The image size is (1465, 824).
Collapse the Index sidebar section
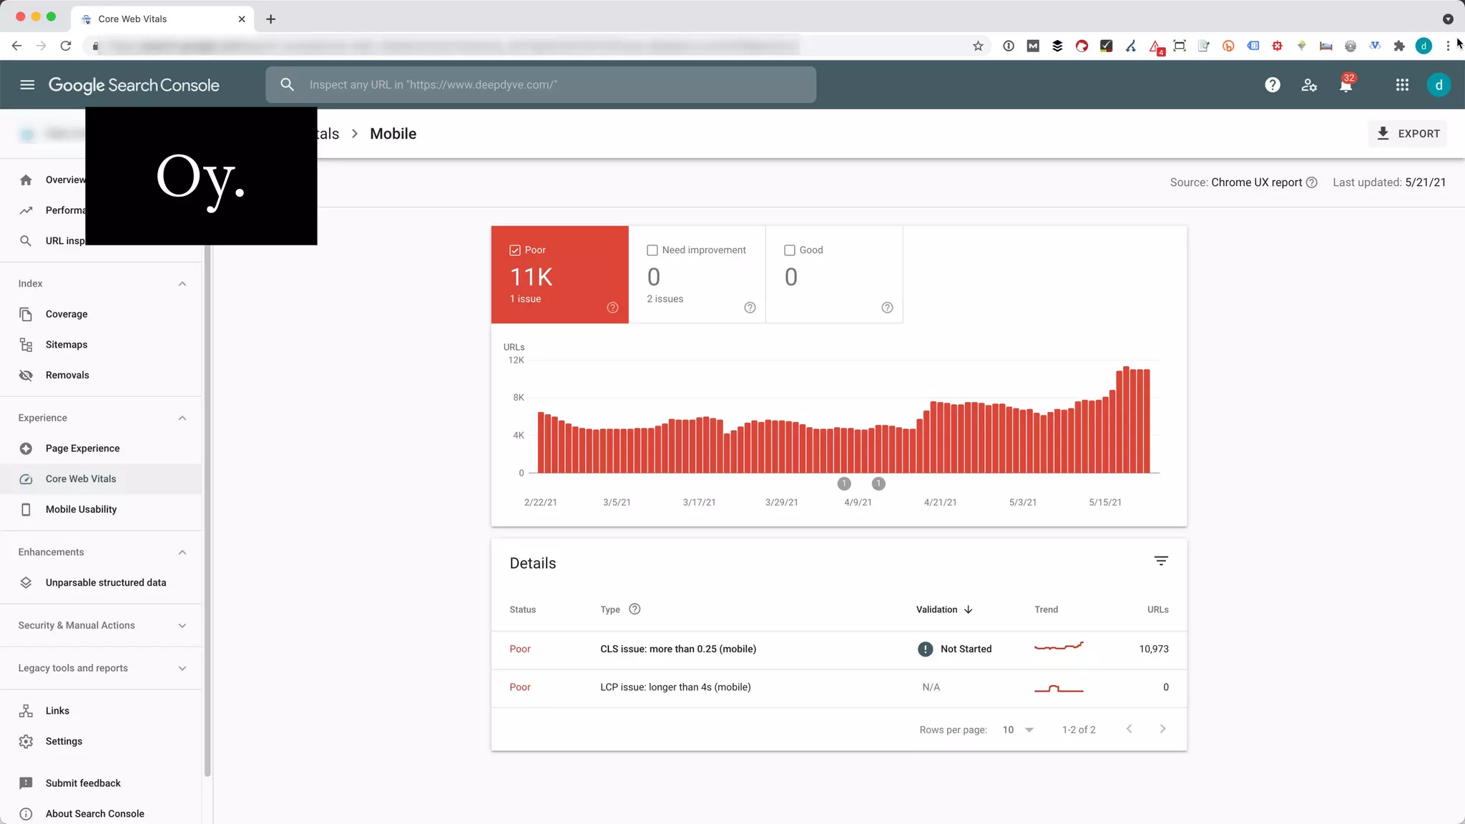coord(182,284)
